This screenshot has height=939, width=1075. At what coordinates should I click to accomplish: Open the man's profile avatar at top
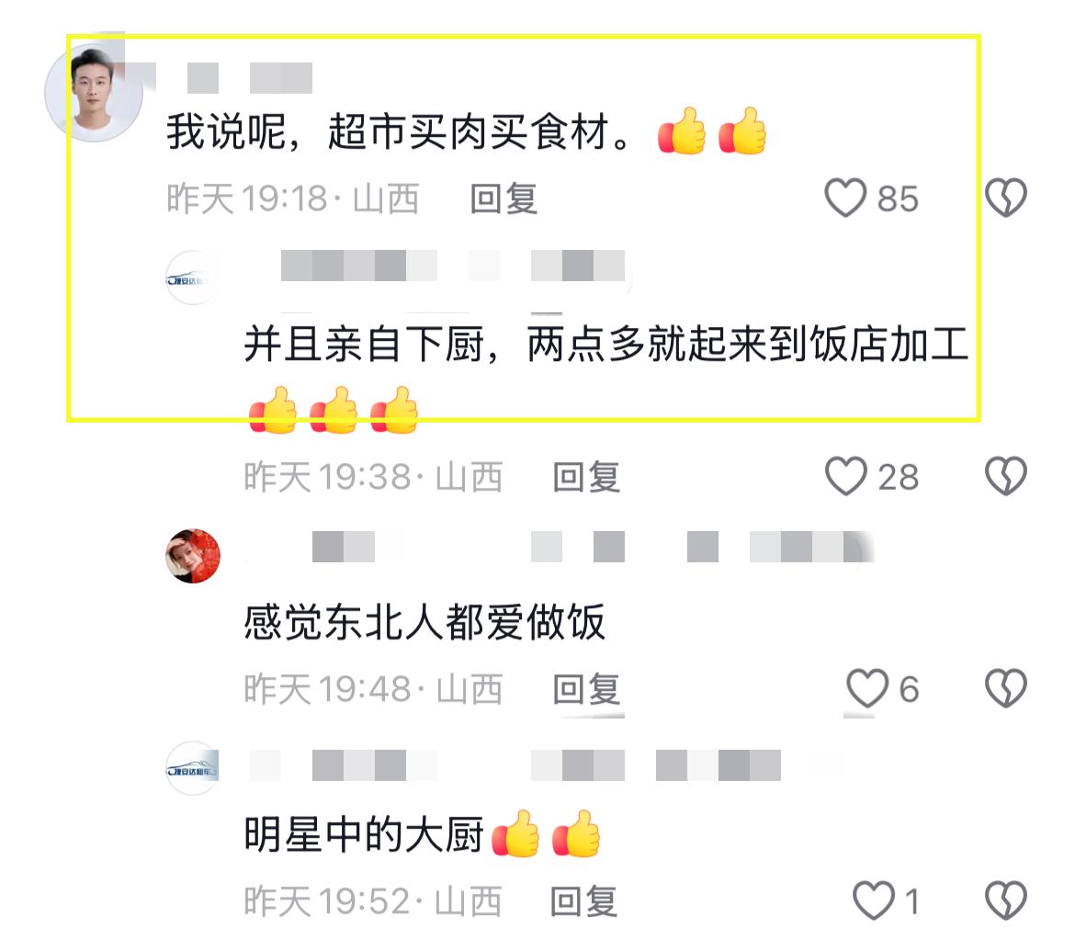(94, 93)
